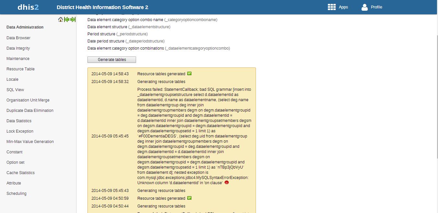Image resolution: width=438 pixels, height=213 pixels.
Task: Click 'Generating resource tables' at 05:45:43
Action: pyautogui.click(x=161, y=191)
